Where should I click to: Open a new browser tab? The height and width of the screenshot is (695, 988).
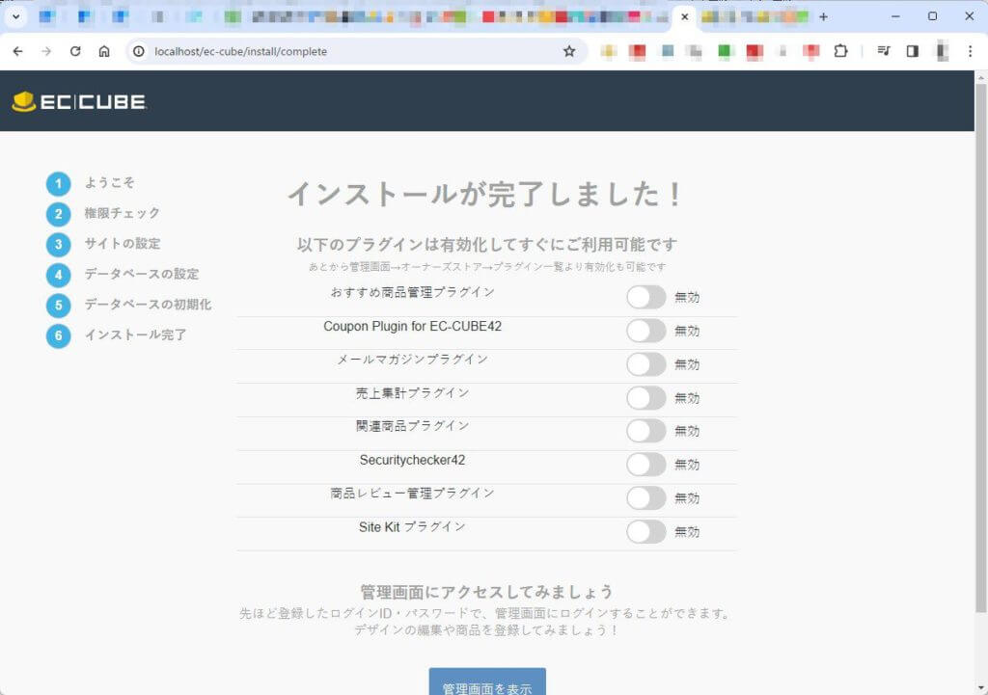pos(823,16)
